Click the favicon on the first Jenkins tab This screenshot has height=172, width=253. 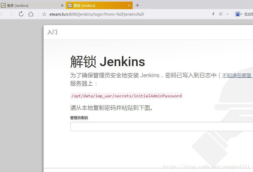click(3, 5)
